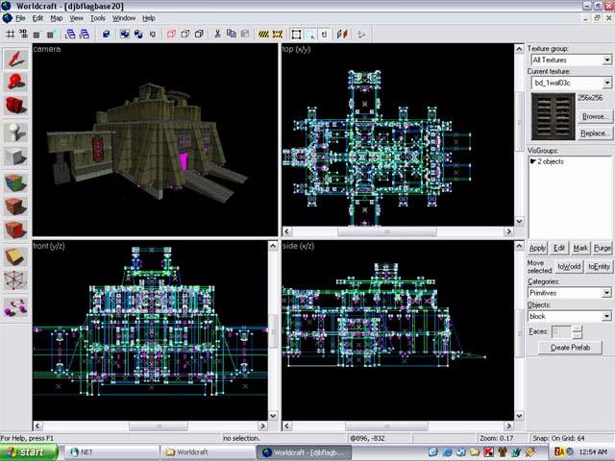
Task: Open the File menu
Action: click(x=20, y=18)
